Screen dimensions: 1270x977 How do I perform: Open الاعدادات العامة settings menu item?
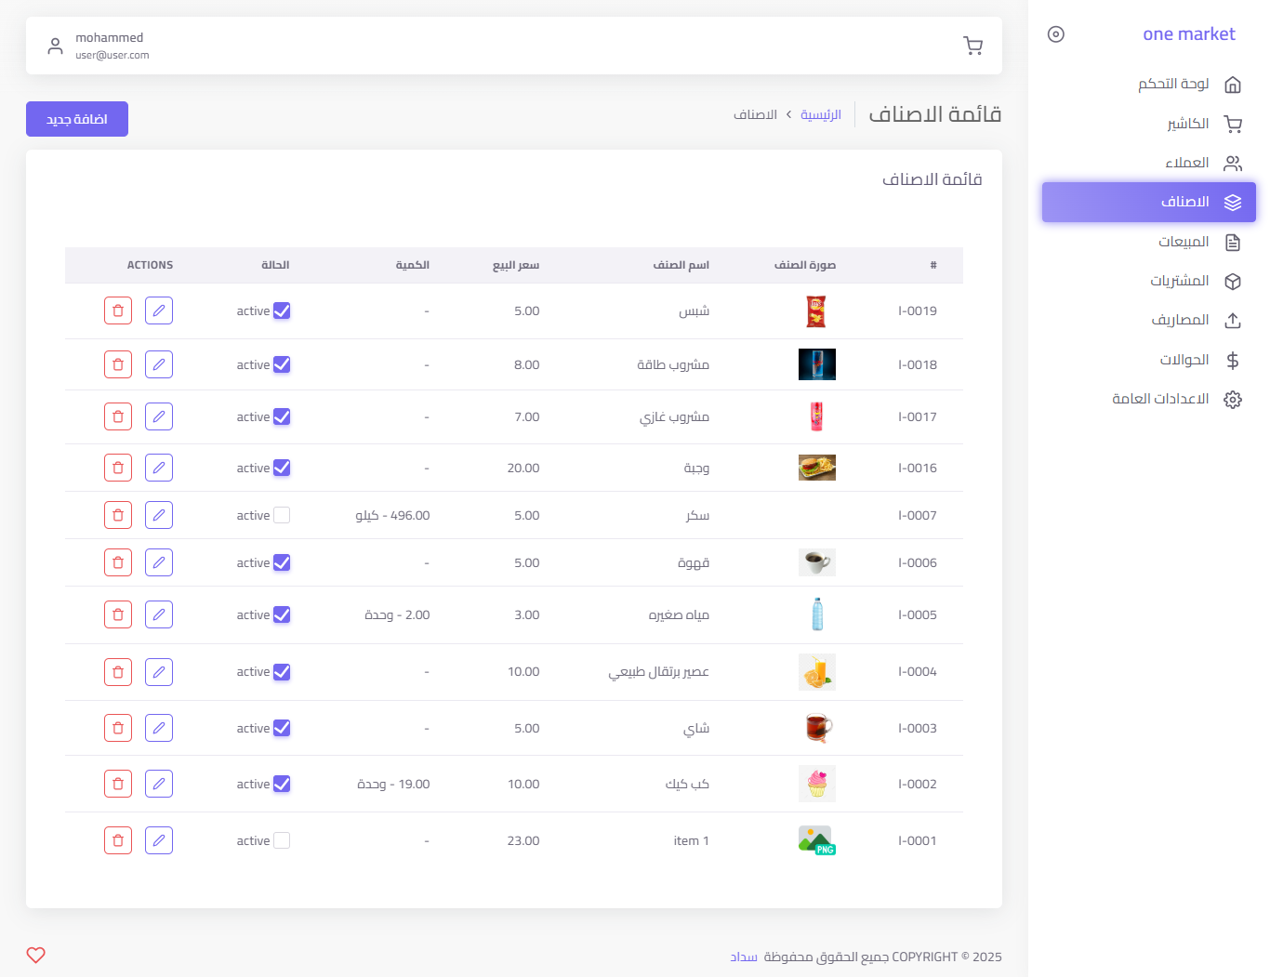click(x=1160, y=399)
